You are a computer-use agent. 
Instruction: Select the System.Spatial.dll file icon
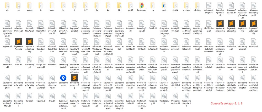131,96
